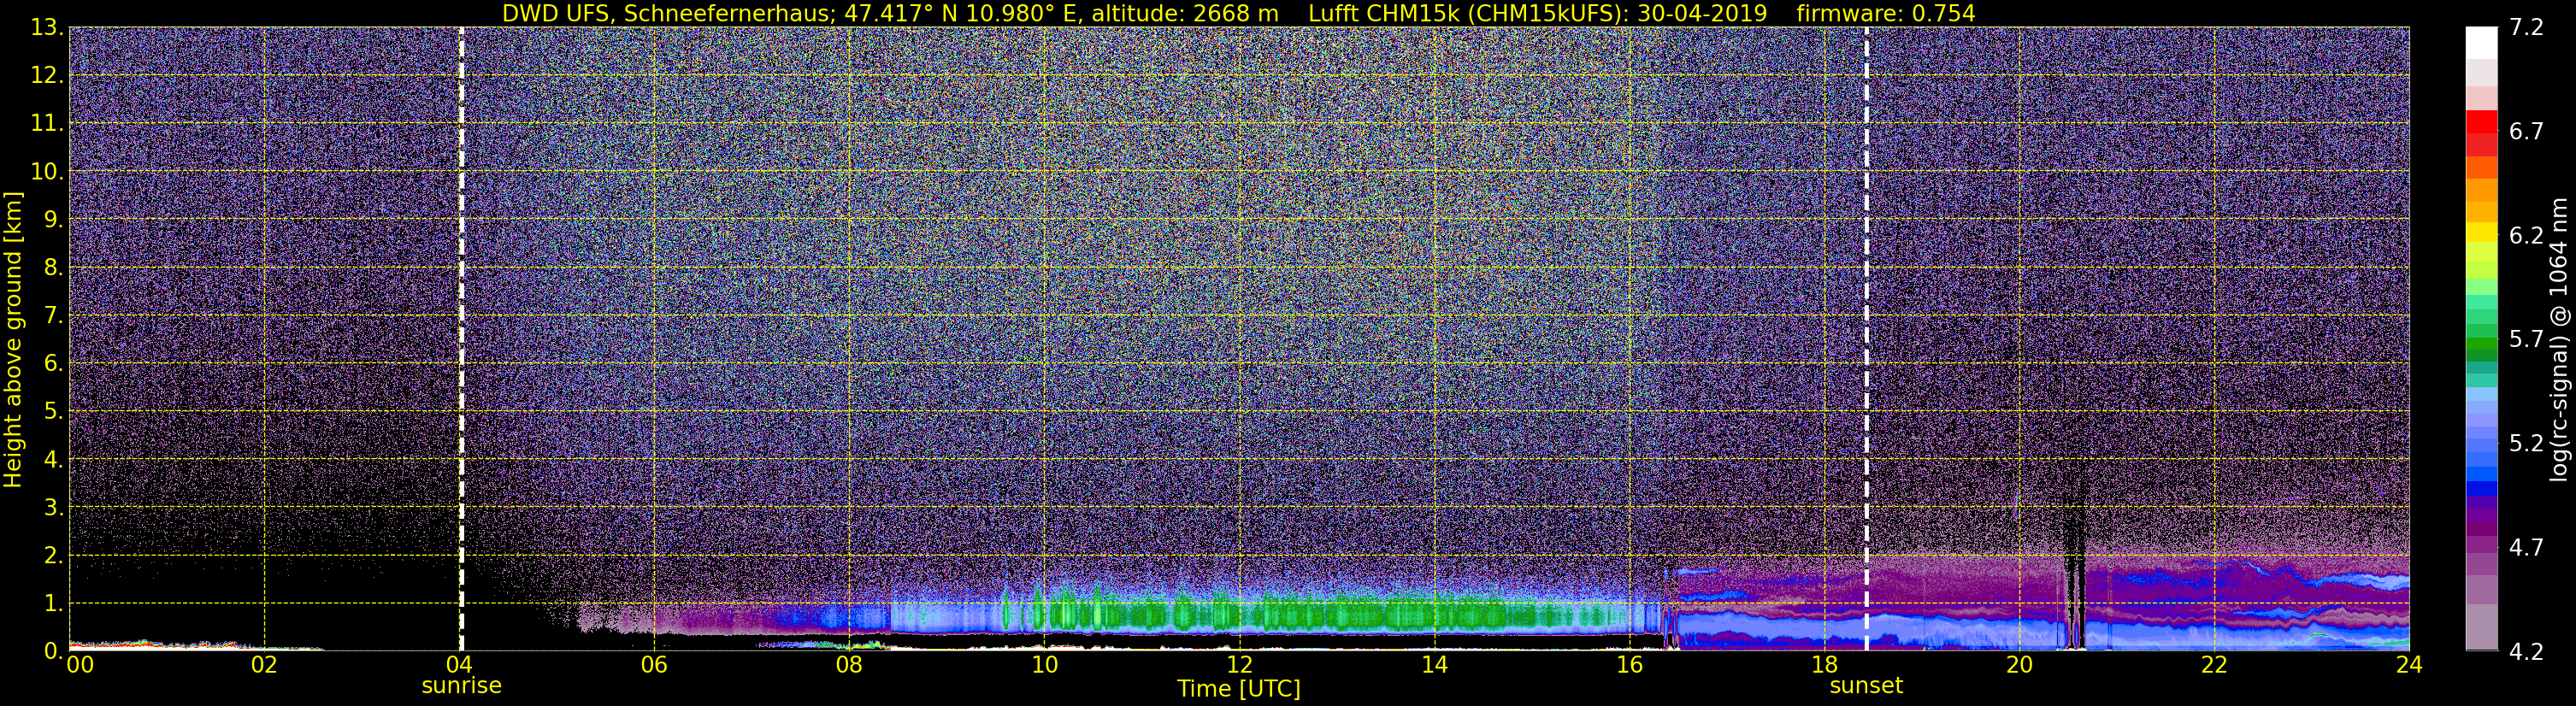Click the sunset dashed white line

tap(1866, 338)
